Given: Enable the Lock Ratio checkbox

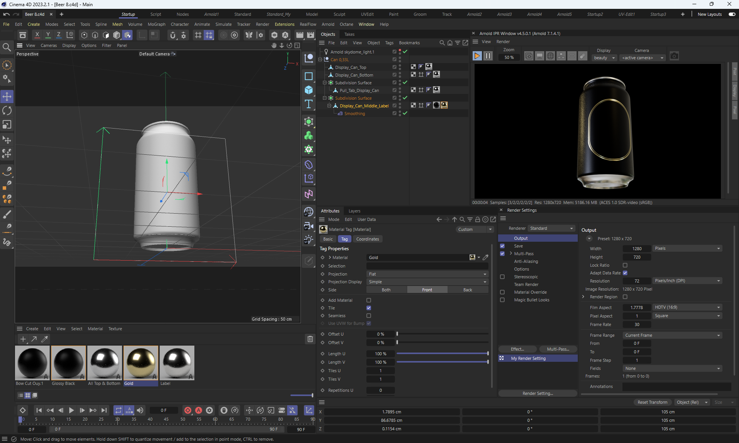Looking at the screenshot, I should [625, 265].
